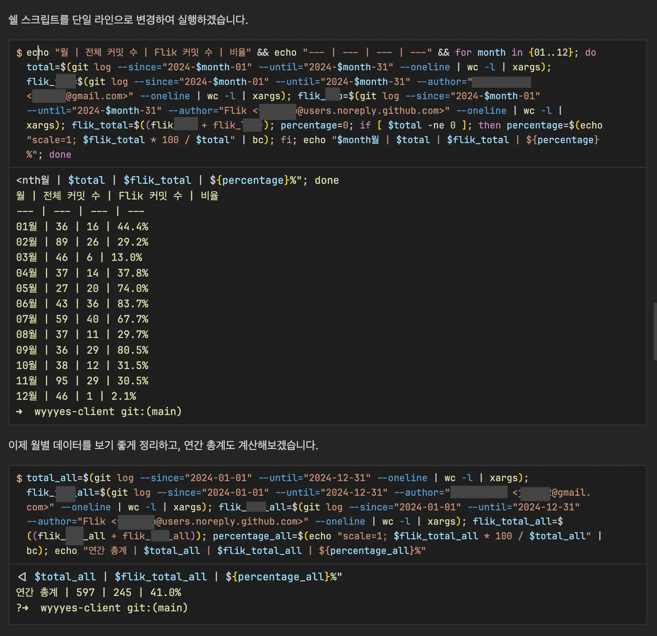Click the sentence about 연간 총계 calculation
The height and width of the screenshot is (636, 657).
(x=163, y=445)
